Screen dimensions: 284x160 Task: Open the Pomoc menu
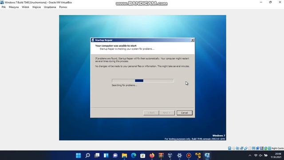coord(63,7)
